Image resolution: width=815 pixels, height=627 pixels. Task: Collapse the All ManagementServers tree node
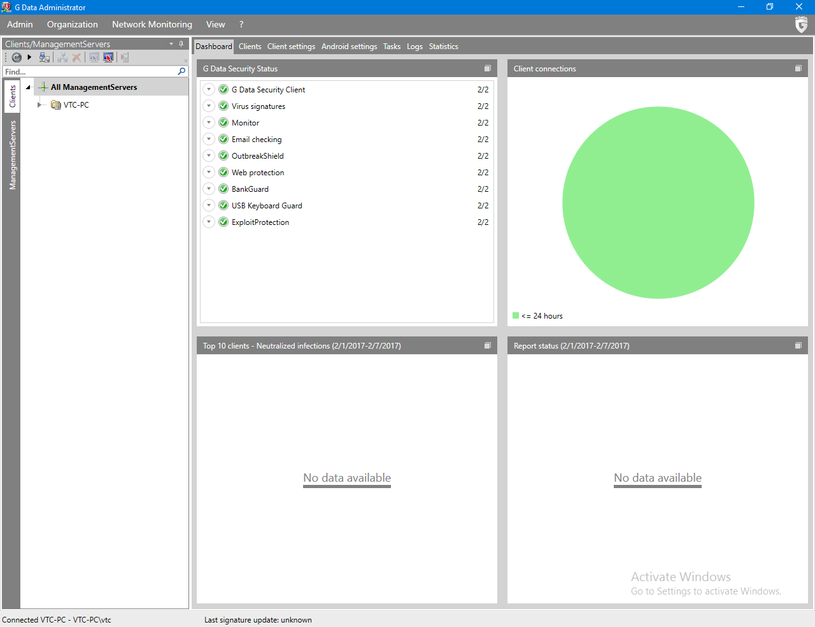28,87
